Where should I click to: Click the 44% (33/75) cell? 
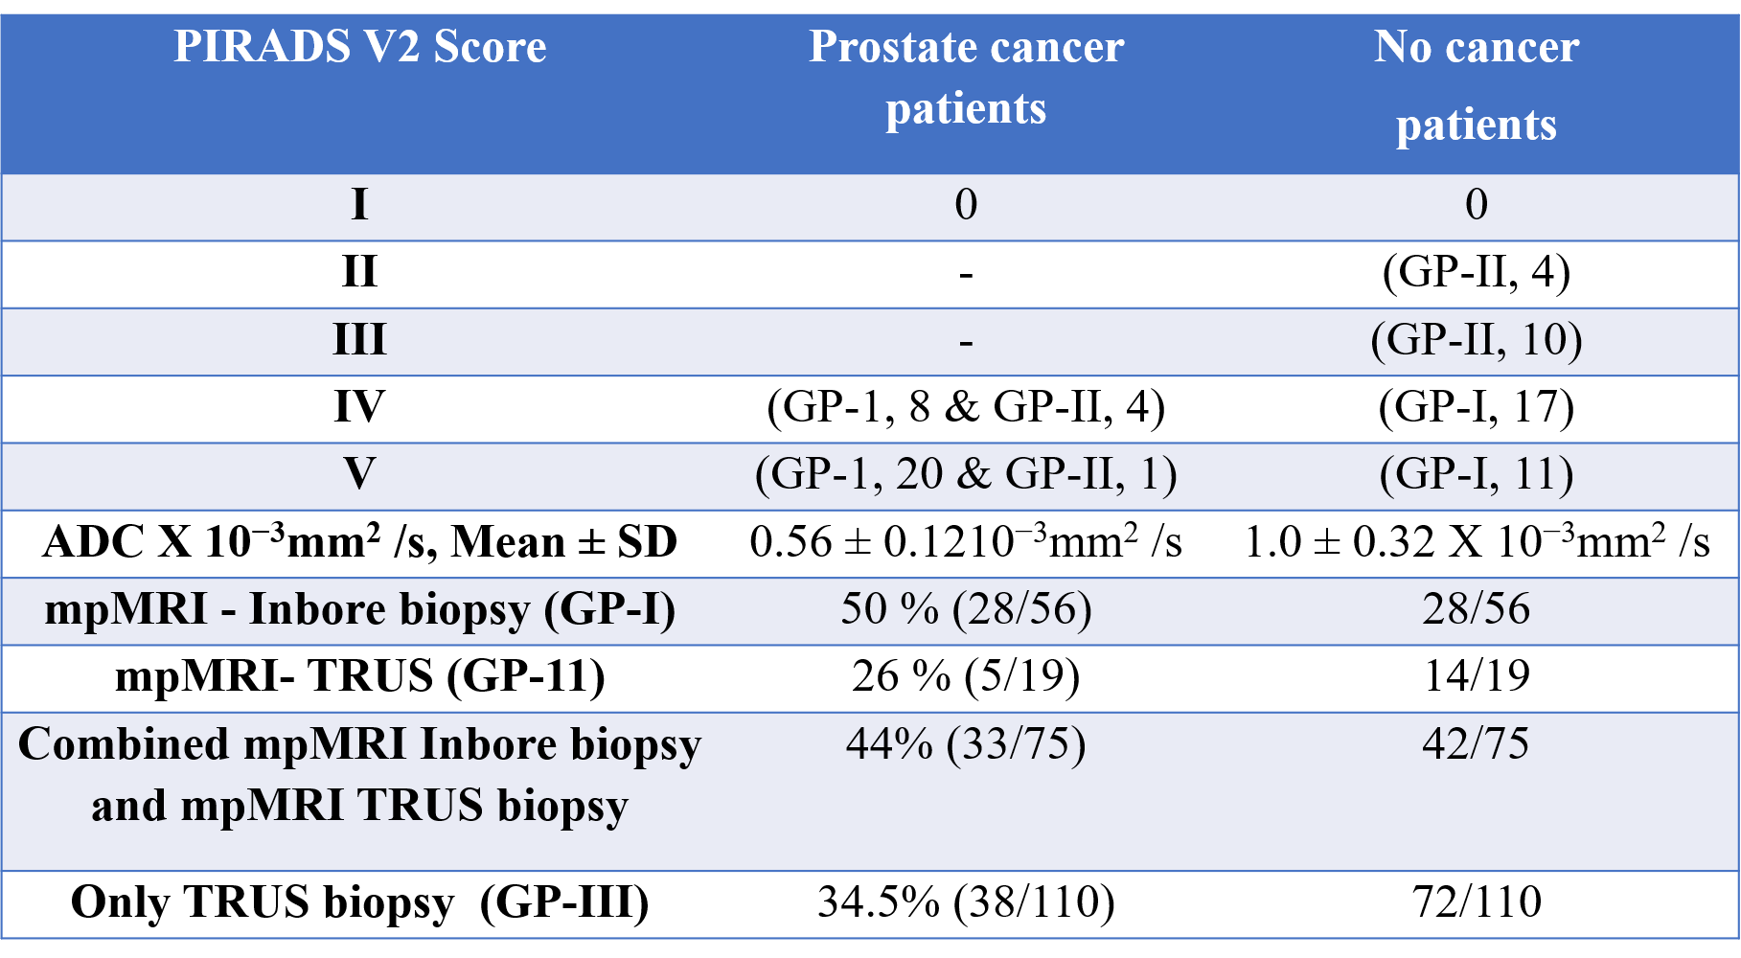966,744
